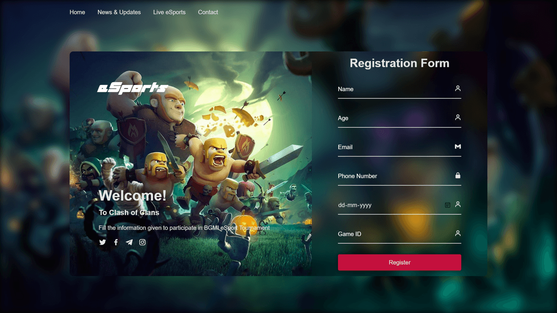Select the Phone Number text field
This screenshot has width=557, height=313.
tap(400, 176)
